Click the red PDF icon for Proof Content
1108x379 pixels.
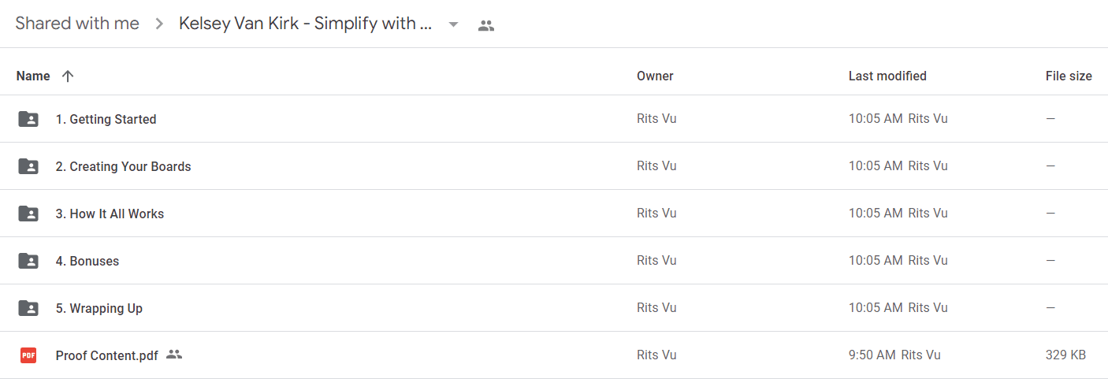pos(28,355)
